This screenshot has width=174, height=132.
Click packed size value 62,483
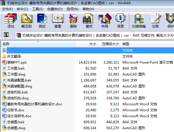click(x=114, y=74)
